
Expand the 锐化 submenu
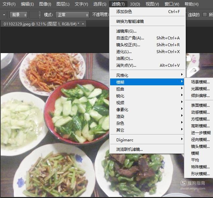147,96
